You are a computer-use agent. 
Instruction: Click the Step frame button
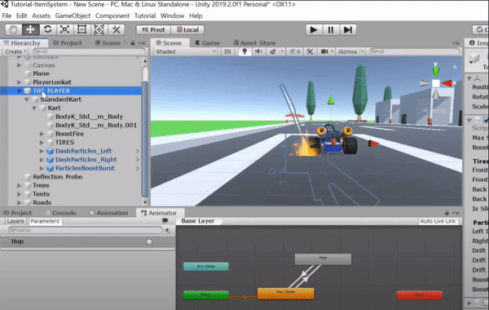pyautogui.click(x=348, y=30)
